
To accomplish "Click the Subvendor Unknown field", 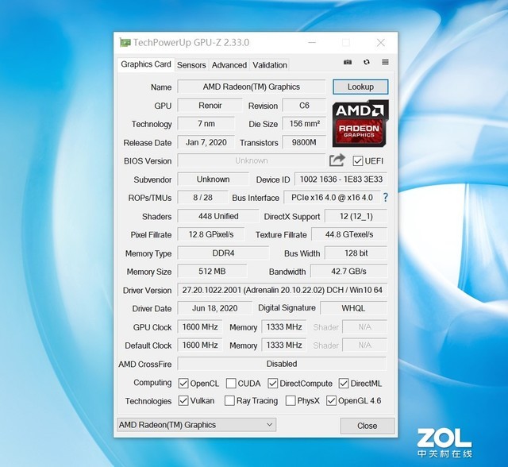I will [x=214, y=179].
